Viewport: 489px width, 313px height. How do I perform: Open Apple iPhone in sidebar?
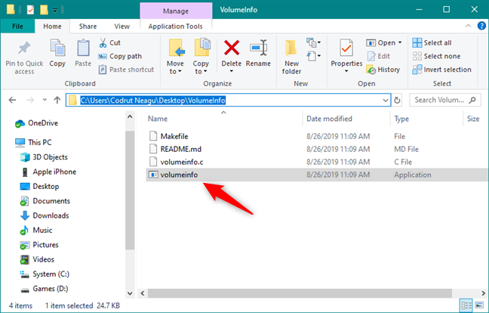click(x=48, y=172)
